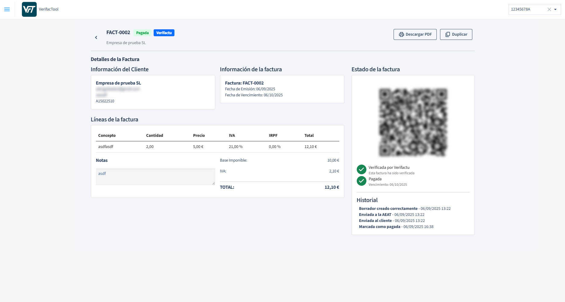Viewport: 565px width, 302px height.
Task: Click the Marcada como pagada history entry
Action: click(396, 227)
